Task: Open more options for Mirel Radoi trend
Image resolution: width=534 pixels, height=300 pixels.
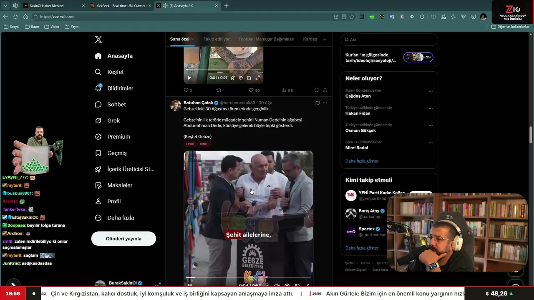Action: [431, 143]
